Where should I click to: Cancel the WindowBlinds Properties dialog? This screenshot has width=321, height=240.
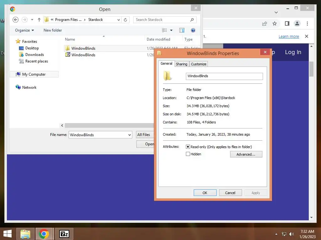pos(230,192)
